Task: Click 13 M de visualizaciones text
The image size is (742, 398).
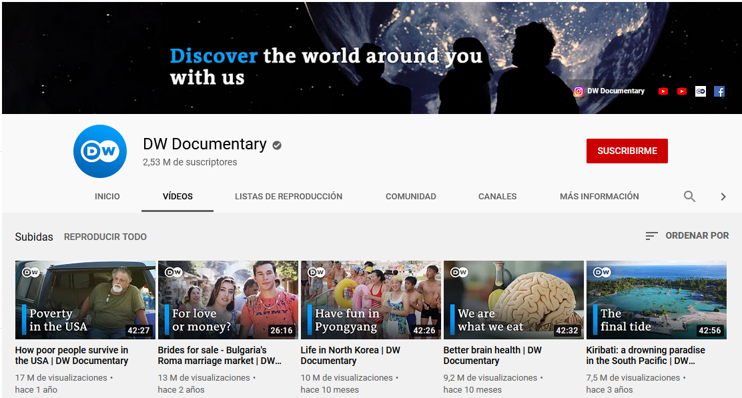Action: click(204, 378)
